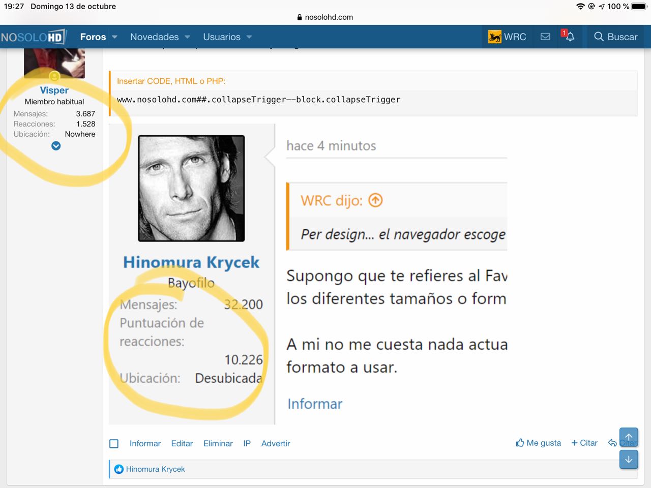Click the WRC avatar icon in navbar
The height and width of the screenshot is (488, 651).
494,37
